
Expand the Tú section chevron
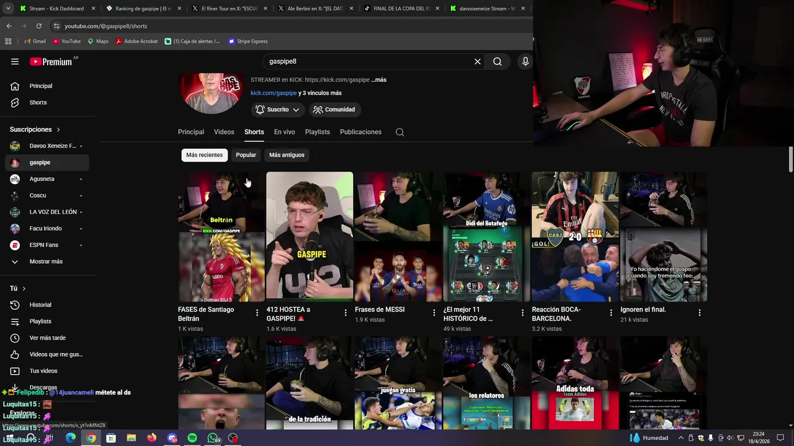pos(24,289)
